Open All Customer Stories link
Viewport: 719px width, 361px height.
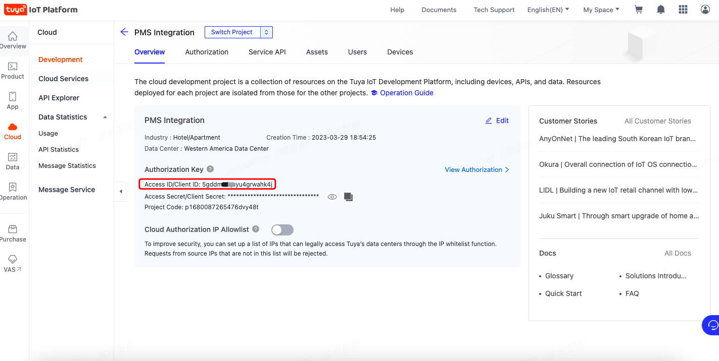click(658, 121)
